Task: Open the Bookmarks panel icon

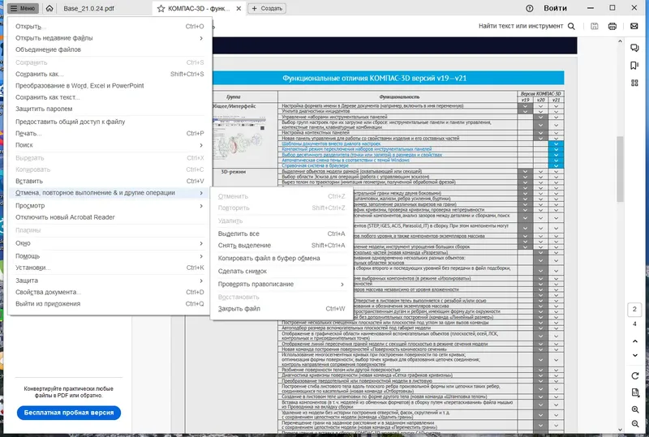Action: point(634,66)
